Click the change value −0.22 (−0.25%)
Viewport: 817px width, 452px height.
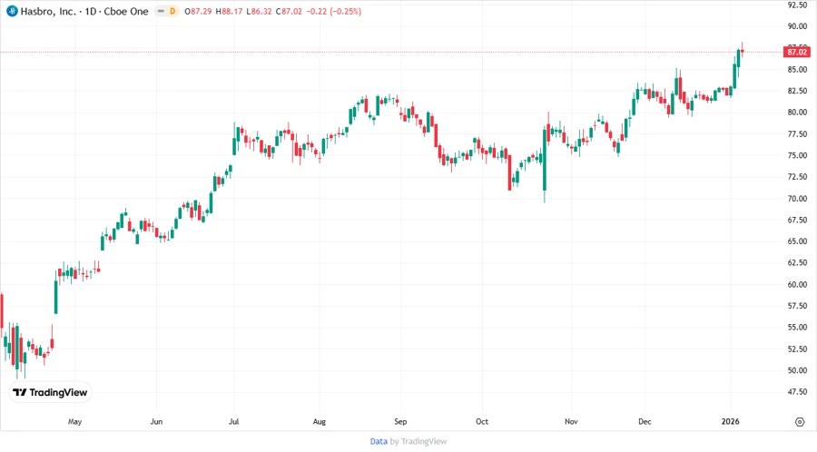(333, 11)
